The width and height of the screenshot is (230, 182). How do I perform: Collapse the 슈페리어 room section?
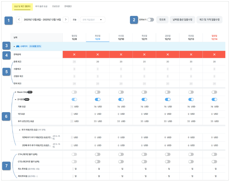click(14, 46)
